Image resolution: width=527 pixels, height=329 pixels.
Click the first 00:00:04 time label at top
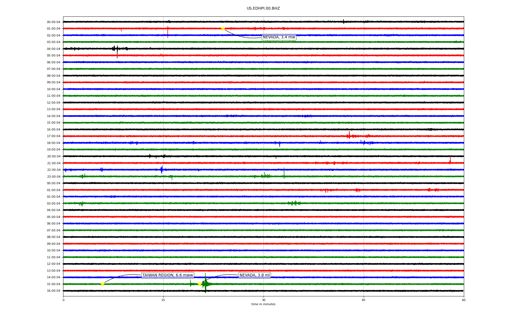pyautogui.click(x=54, y=22)
